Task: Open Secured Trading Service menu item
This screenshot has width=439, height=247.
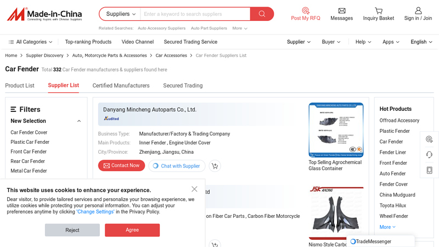Action: point(190,42)
